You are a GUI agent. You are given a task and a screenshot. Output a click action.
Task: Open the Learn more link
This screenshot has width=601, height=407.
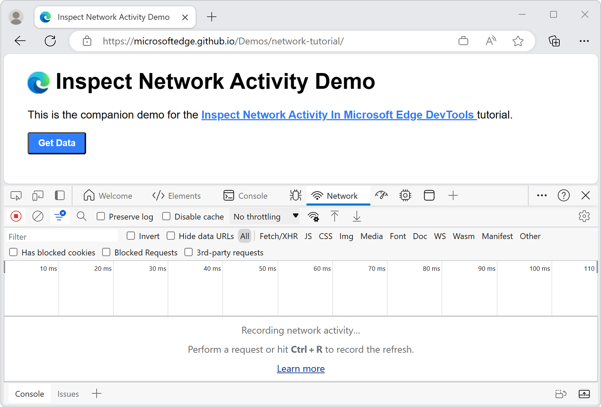pos(300,368)
